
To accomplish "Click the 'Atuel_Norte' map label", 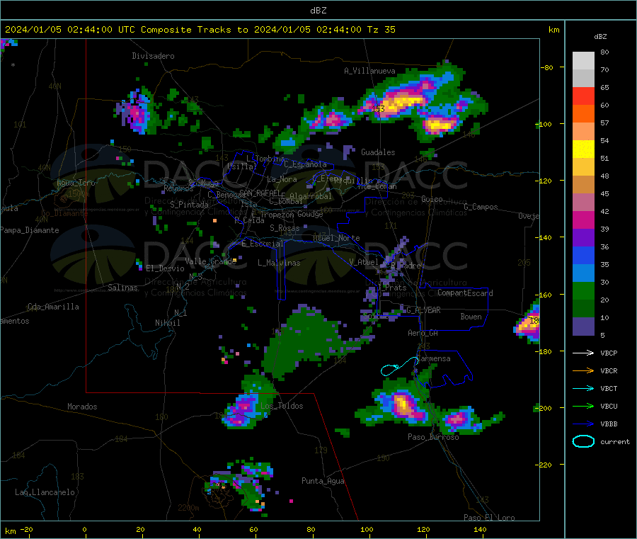I will point(336,238).
